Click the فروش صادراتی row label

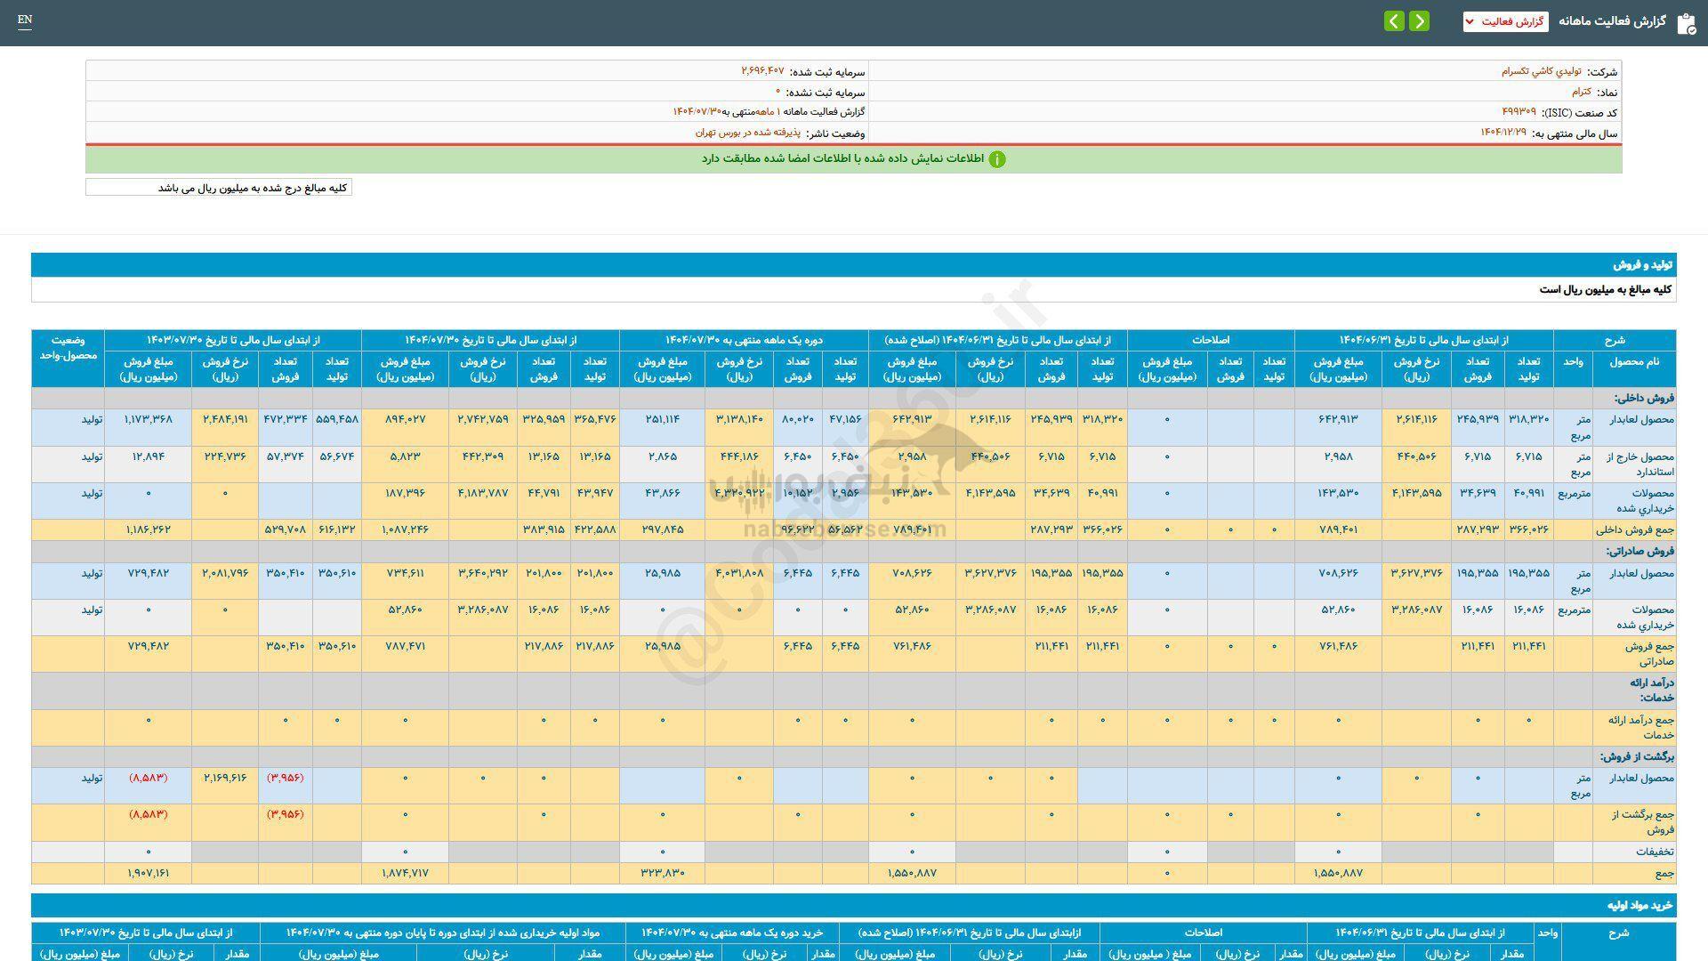click(x=1640, y=552)
